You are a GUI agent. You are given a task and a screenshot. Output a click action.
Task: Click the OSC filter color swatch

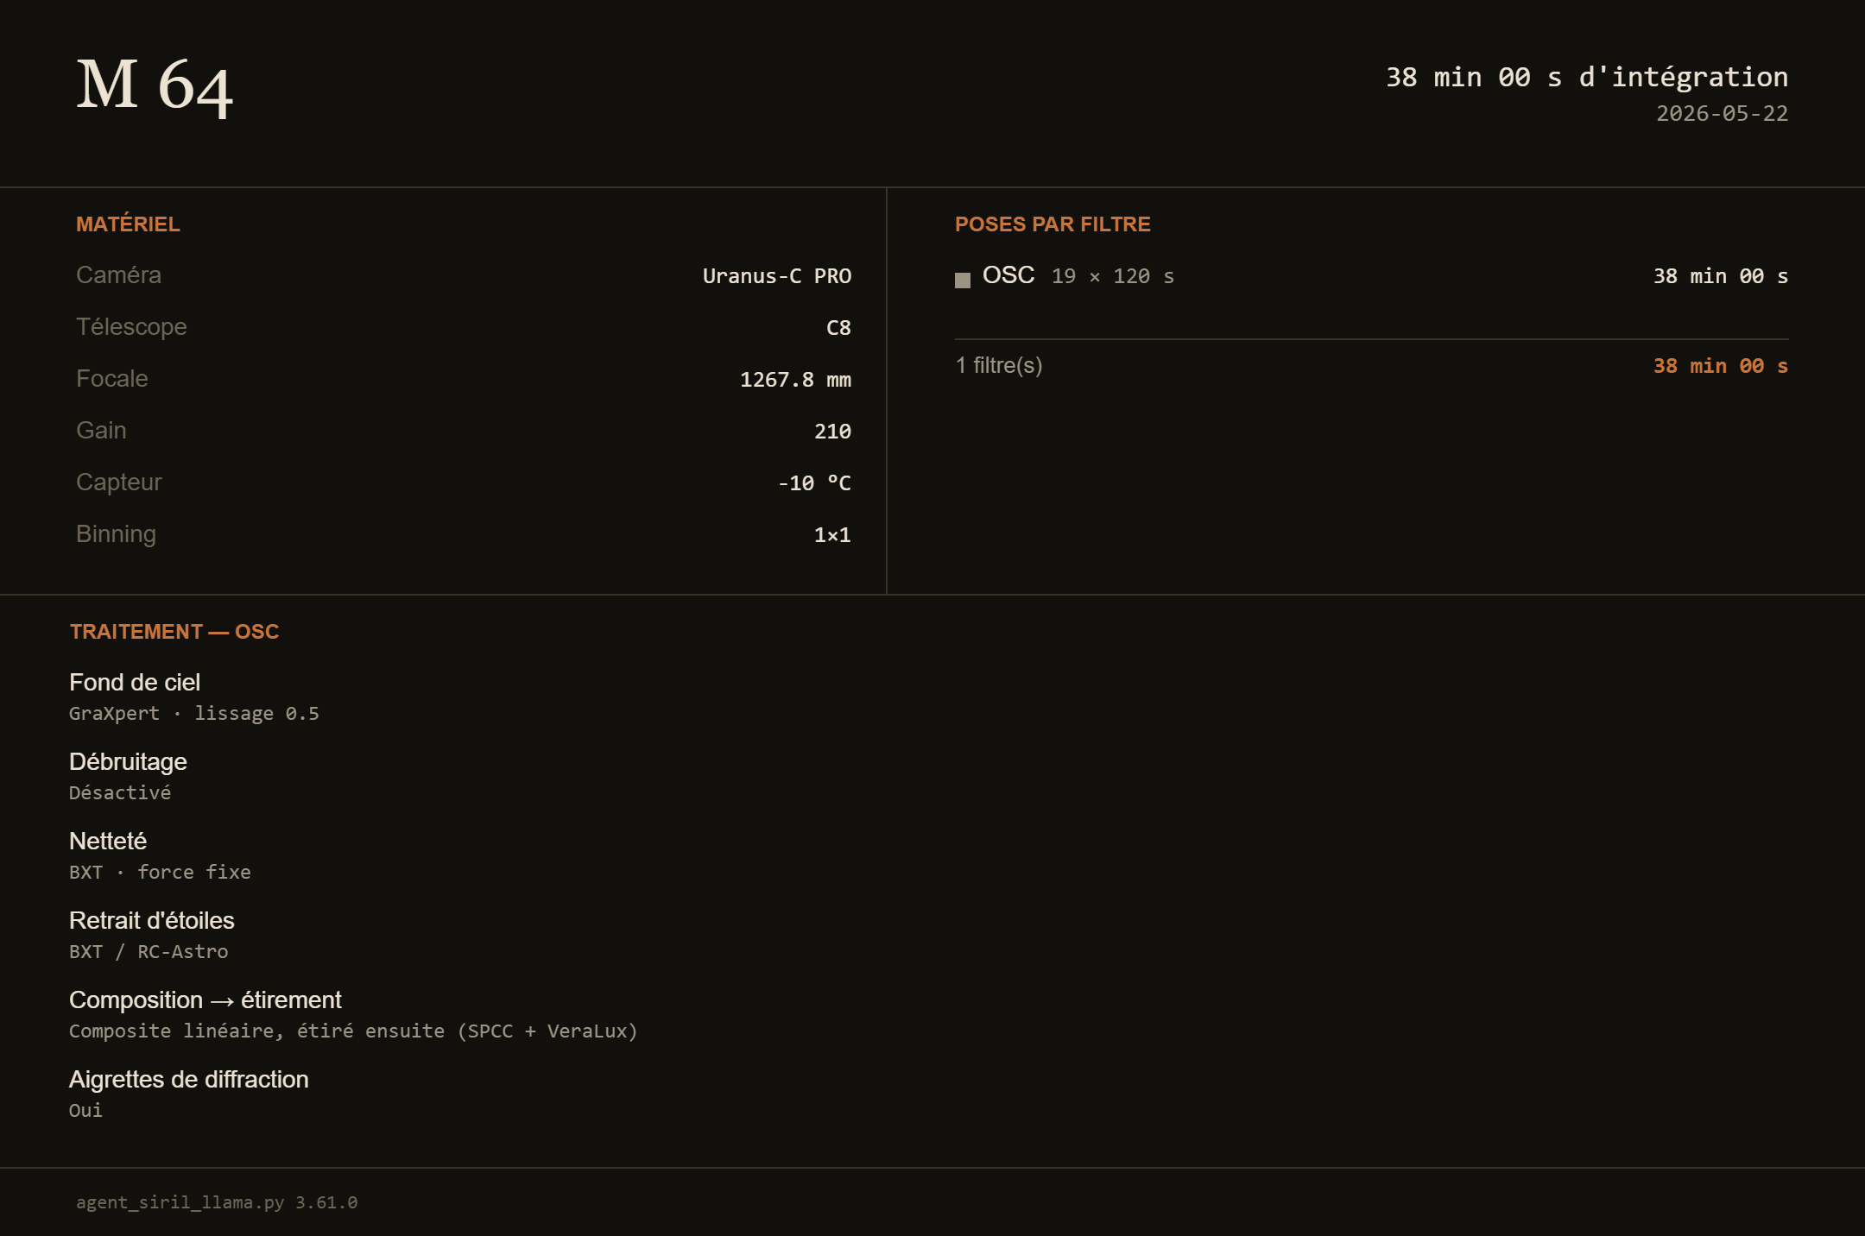click(x=963, y=281)
